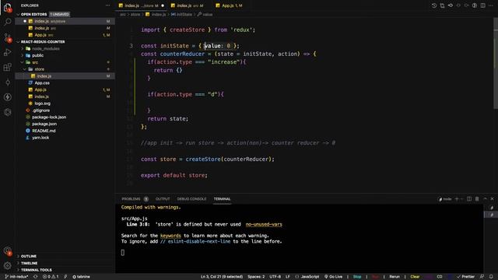Click yellow Clear button in status bar
The image size is (498, 280).
point(415,277)
